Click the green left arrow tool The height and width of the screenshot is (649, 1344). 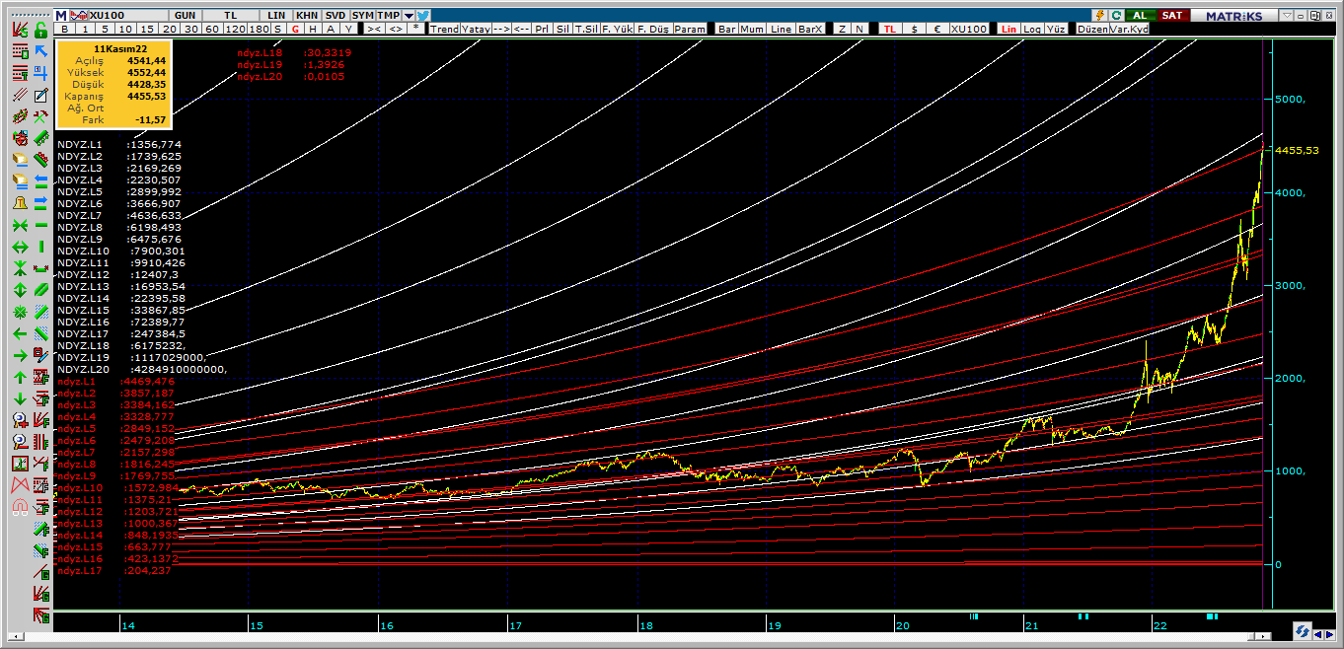[19, 333]
